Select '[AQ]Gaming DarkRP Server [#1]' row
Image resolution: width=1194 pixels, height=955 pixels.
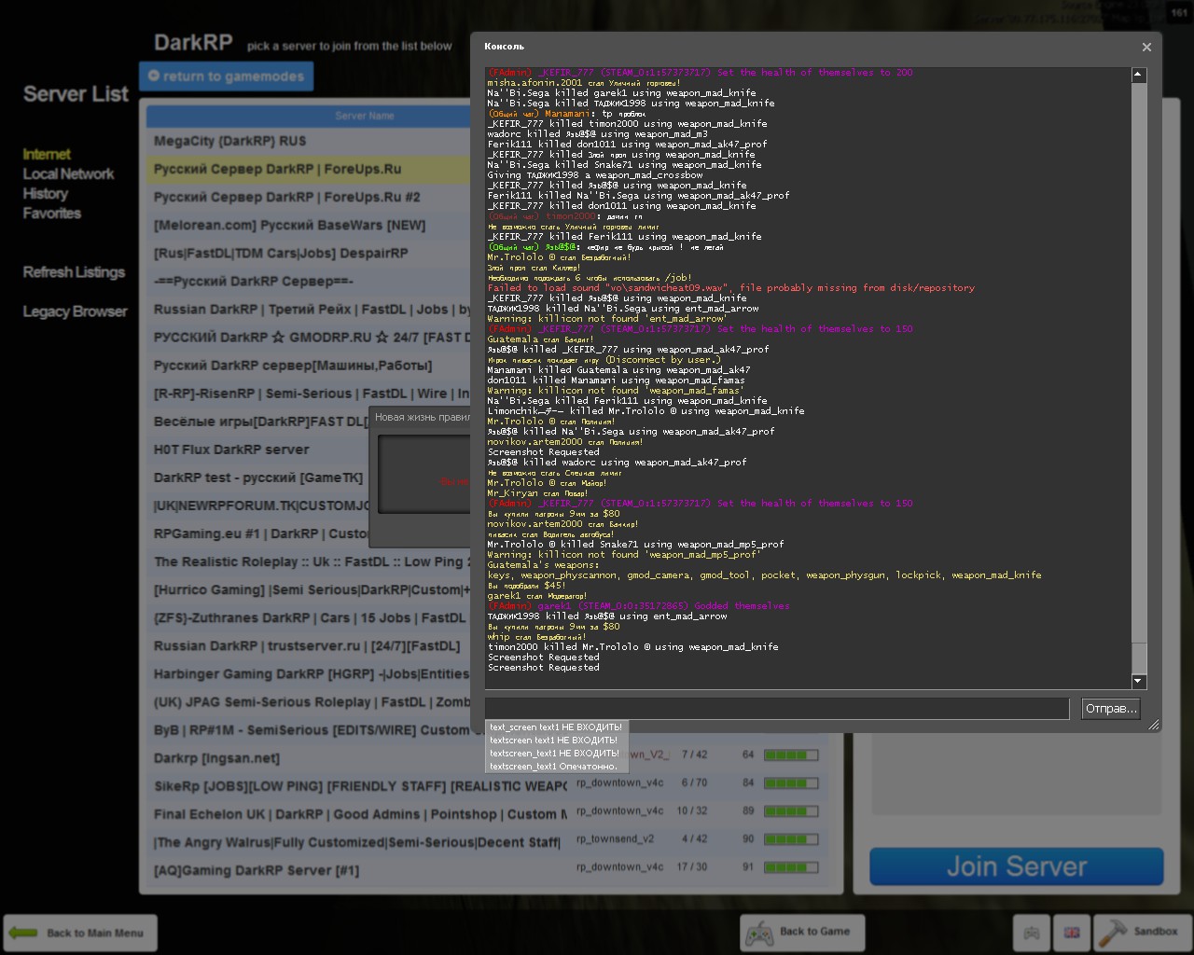click(487, 870)
